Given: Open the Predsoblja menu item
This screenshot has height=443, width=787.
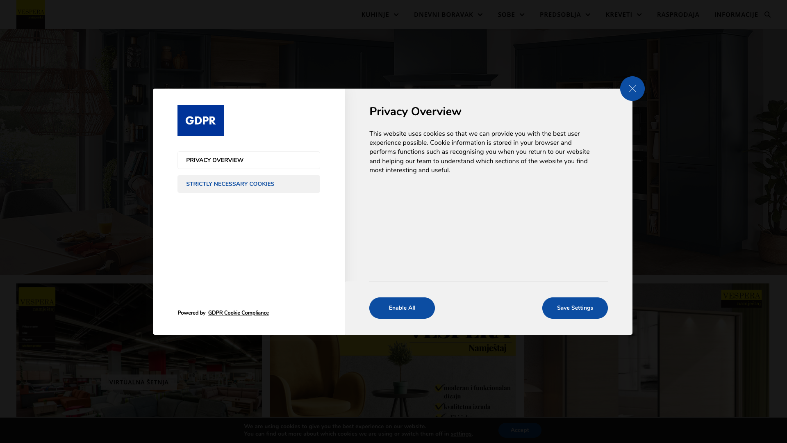Looking at the screenshot, I should (560, 14).
